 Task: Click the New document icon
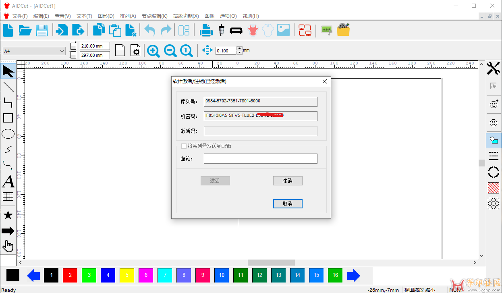coord(8,30)
